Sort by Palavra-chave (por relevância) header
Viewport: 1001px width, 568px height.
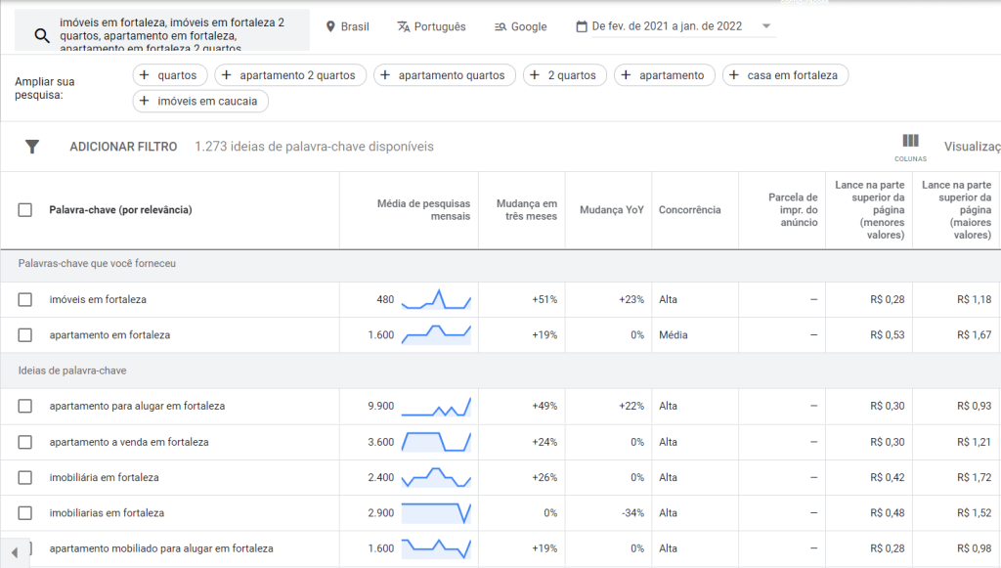120,210
